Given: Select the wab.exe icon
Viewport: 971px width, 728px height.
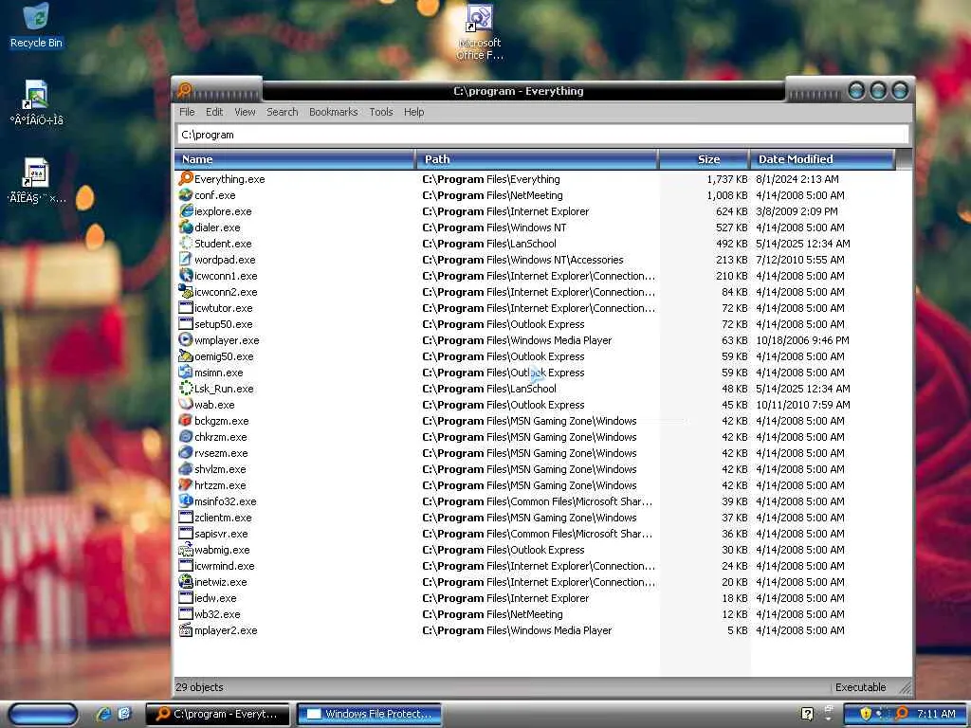Looking at the screenshot, I should [x=186, y=404].
